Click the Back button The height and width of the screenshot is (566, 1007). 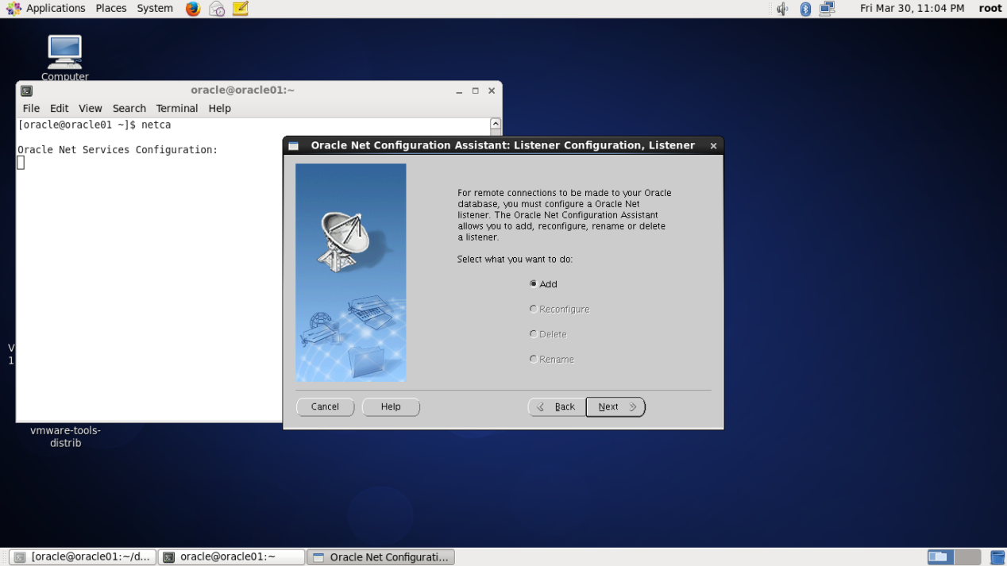pyautogui.click(x=557, y=406)
